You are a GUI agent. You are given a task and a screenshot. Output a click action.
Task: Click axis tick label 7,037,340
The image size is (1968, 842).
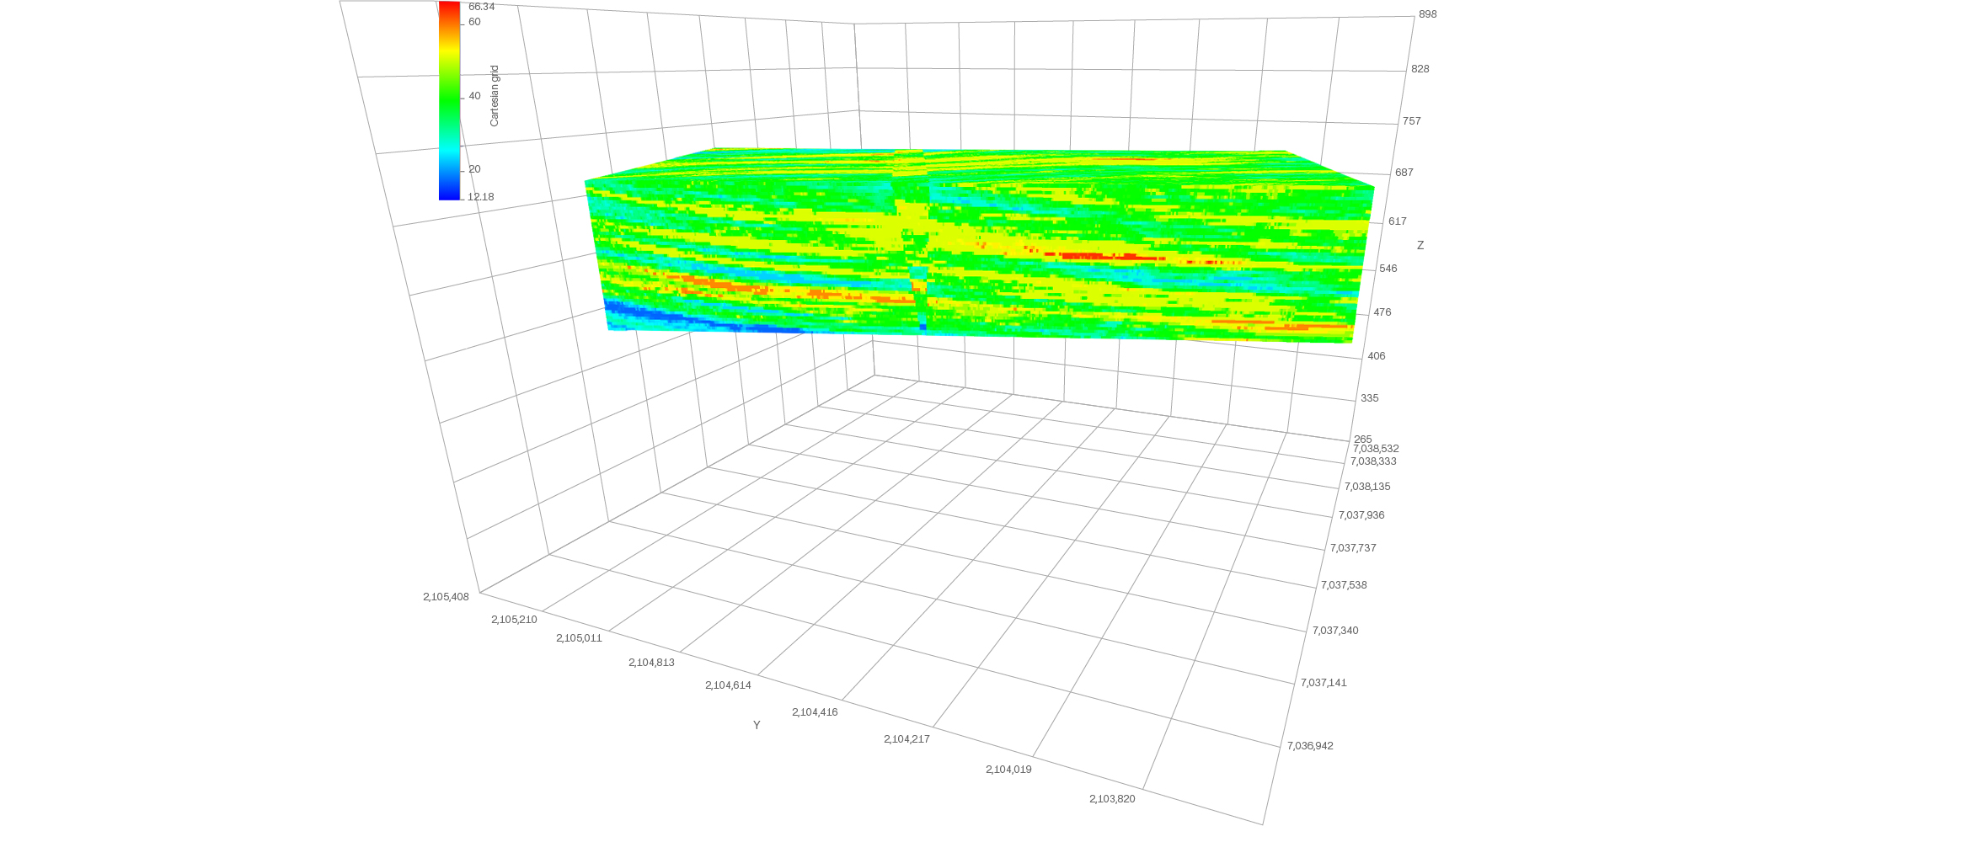(x=1335, y=631)
